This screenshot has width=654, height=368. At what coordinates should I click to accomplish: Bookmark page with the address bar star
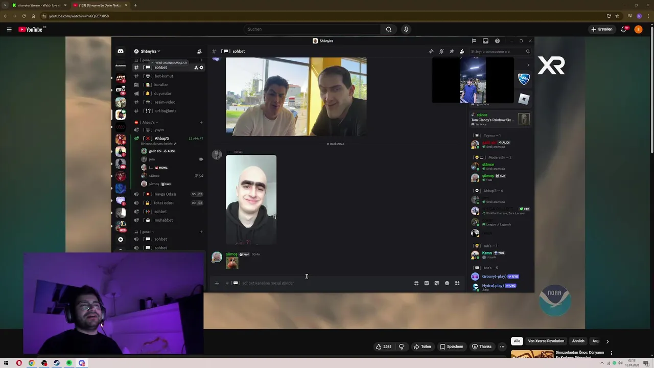[617, 16]
